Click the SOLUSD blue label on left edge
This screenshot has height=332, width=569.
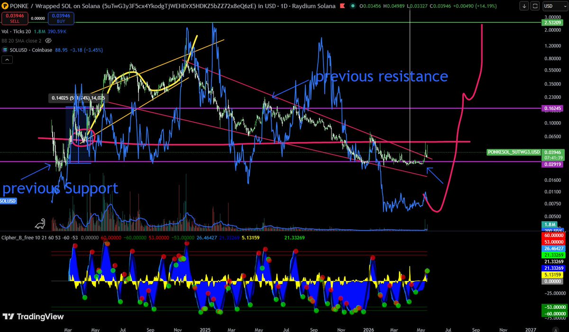(8, 201)
